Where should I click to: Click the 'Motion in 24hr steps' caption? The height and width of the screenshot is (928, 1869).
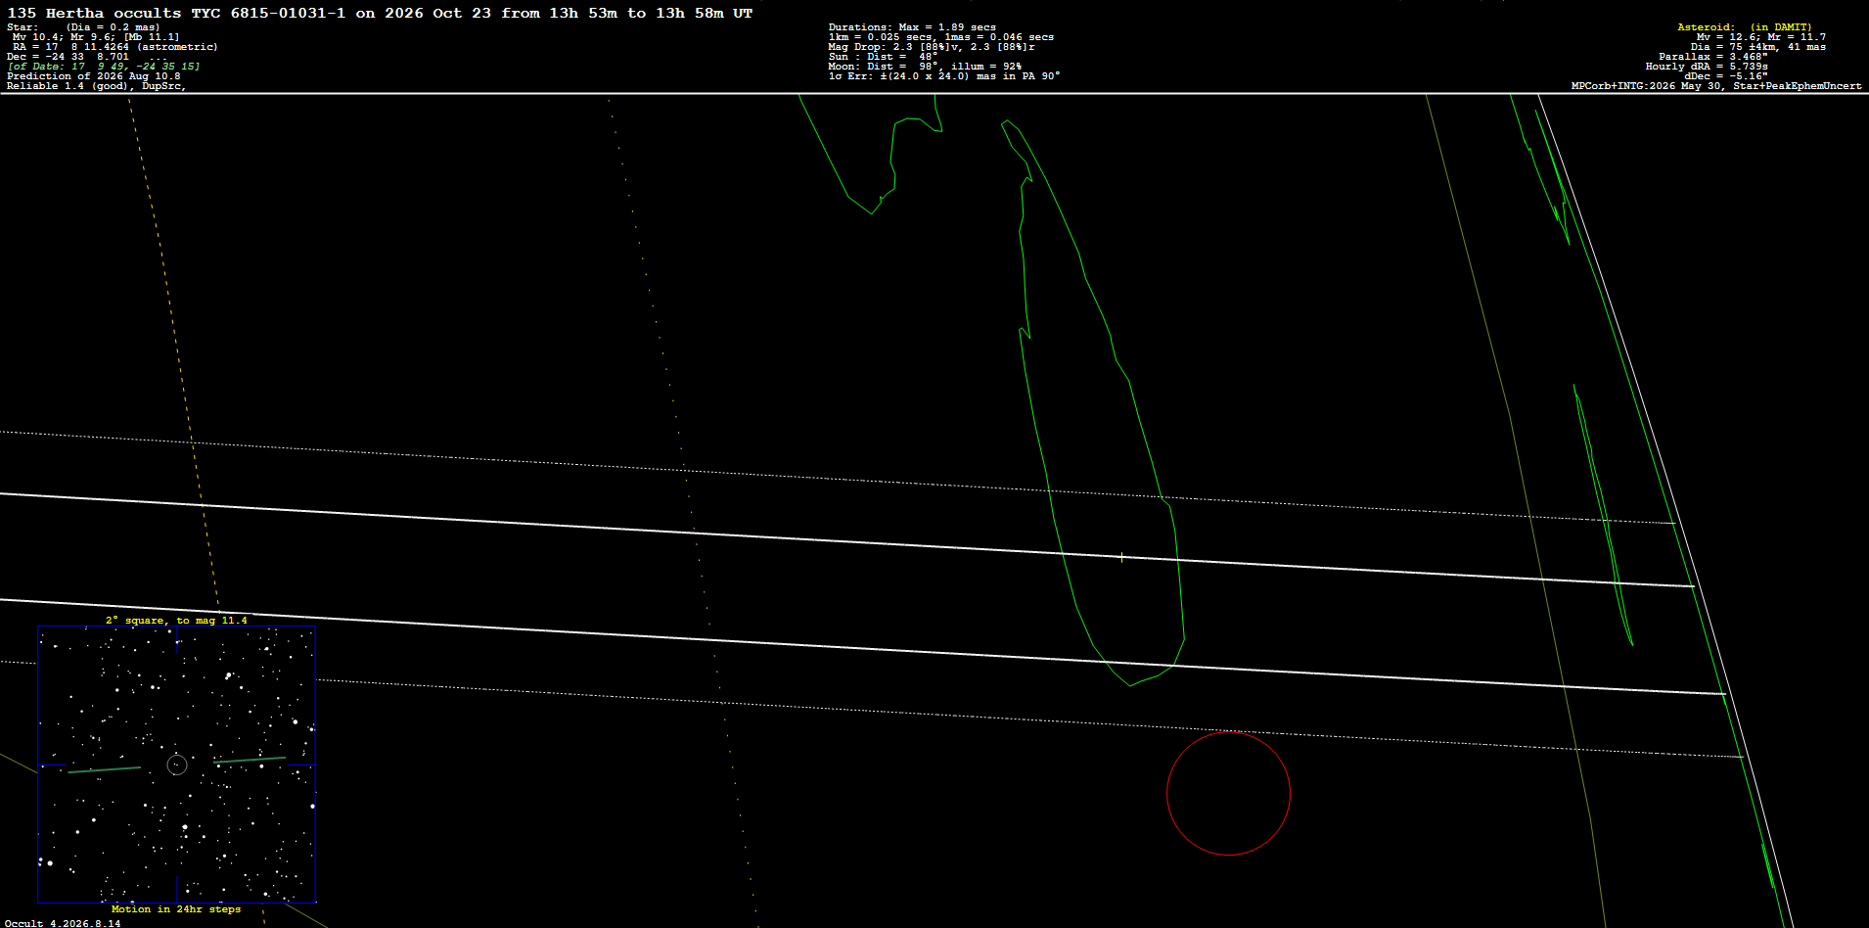tap(176, 909)
